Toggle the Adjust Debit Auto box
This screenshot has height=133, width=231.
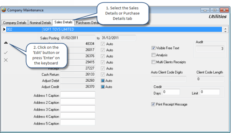click(x=103, y=81)
